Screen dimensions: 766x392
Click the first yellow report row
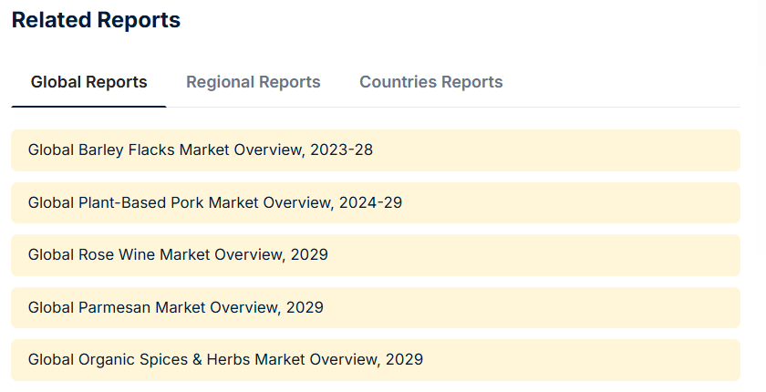(x=375, y=150)
